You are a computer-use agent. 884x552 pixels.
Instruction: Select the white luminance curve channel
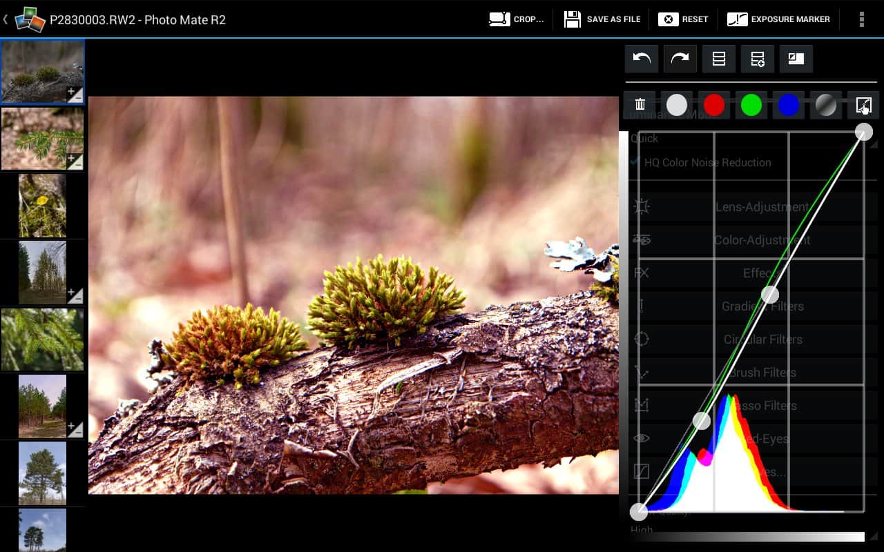click(677, 105)
